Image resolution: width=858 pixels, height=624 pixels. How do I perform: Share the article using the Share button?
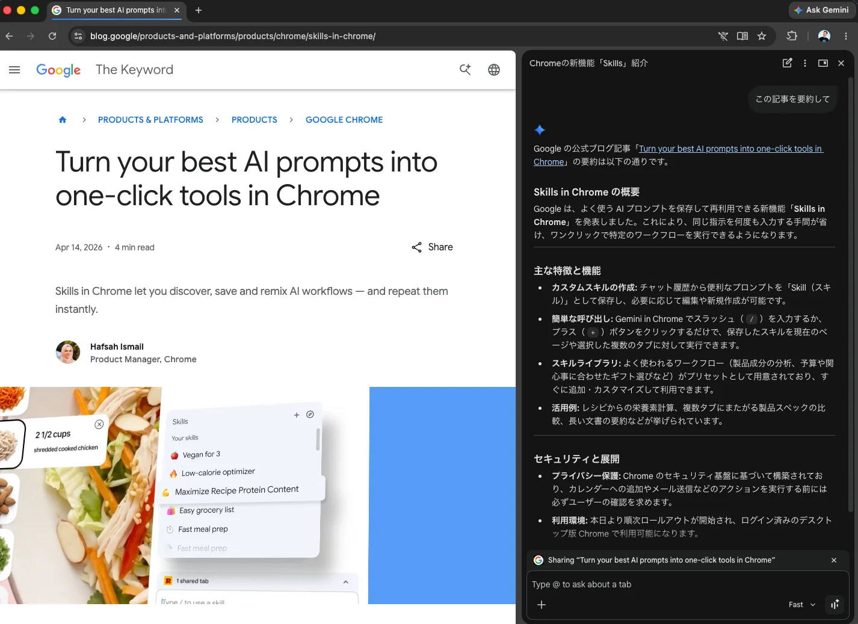432,247
